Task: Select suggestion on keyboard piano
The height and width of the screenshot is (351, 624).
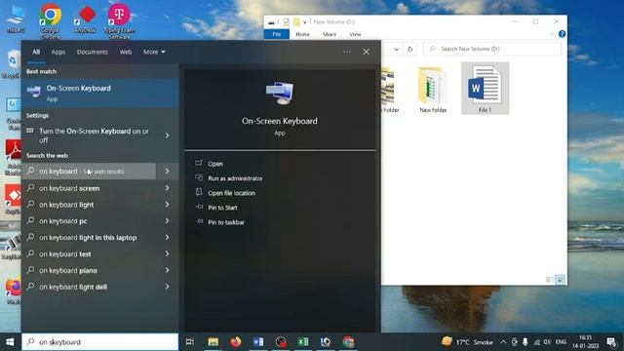Action: (x=68, y=270)
